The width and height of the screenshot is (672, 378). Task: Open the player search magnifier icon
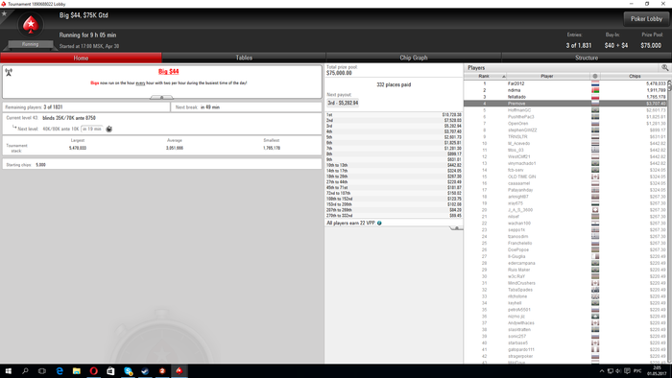click(x=664, y=68)
